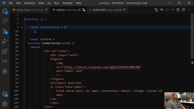Click the timeline clock icon in editor toolbar
Viewport: 194px width, 109px height.
(178, 10)
